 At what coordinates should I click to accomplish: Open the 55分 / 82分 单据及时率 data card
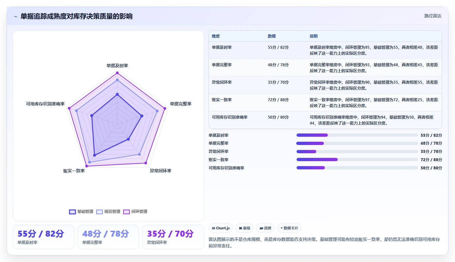(43, 237)
